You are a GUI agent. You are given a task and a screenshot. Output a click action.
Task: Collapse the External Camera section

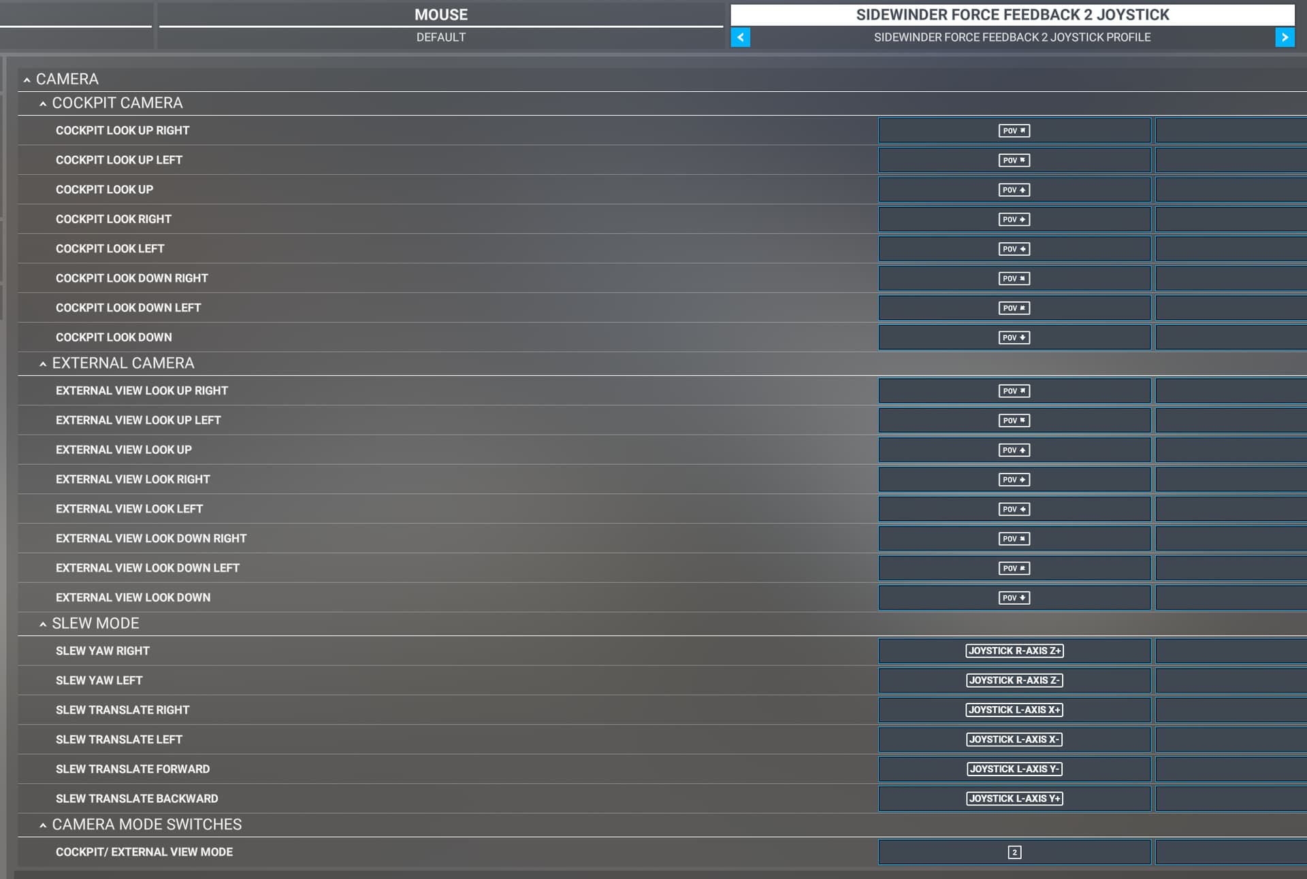coord(43,364)
